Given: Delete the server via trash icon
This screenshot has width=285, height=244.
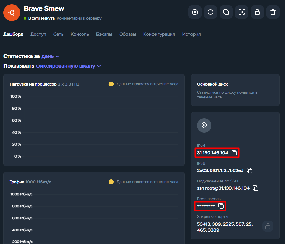Looking at the screenshot, I should [273, 12].
